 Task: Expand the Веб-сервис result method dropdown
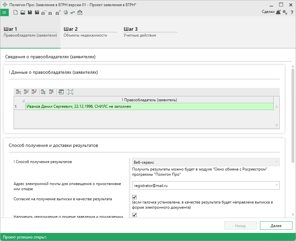click(277, 162)
